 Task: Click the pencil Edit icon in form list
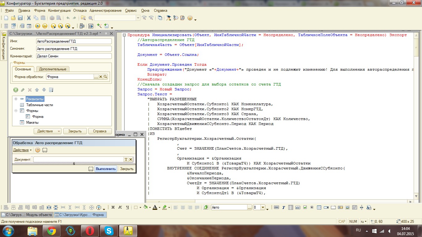tap(23, 90)
